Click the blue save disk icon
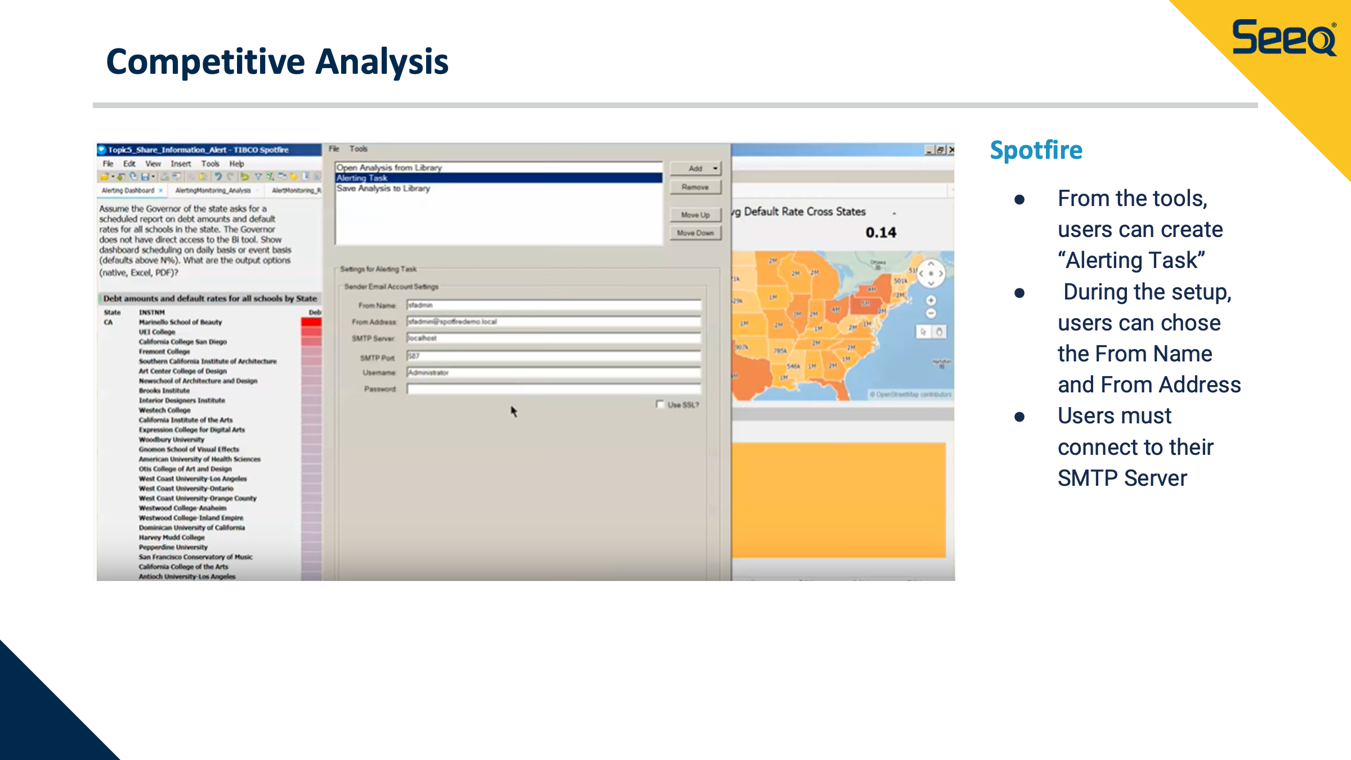 click(145, 176)
